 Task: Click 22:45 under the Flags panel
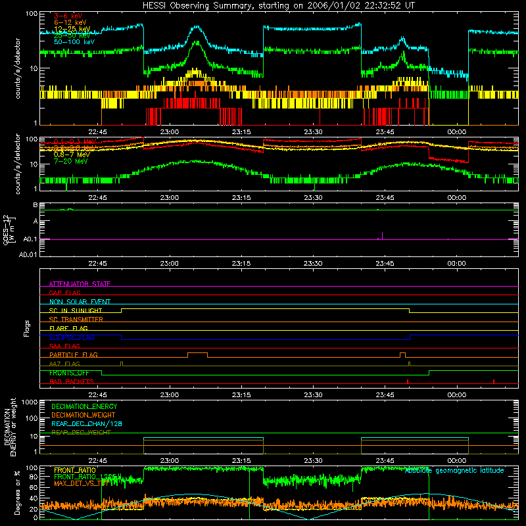pyautogui.click(x=97, y=395)
